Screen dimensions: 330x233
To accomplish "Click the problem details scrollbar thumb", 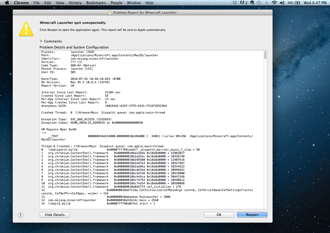I will tap(265, 55).
